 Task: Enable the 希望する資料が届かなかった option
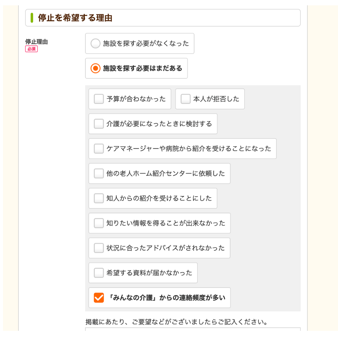pos(98,273)
